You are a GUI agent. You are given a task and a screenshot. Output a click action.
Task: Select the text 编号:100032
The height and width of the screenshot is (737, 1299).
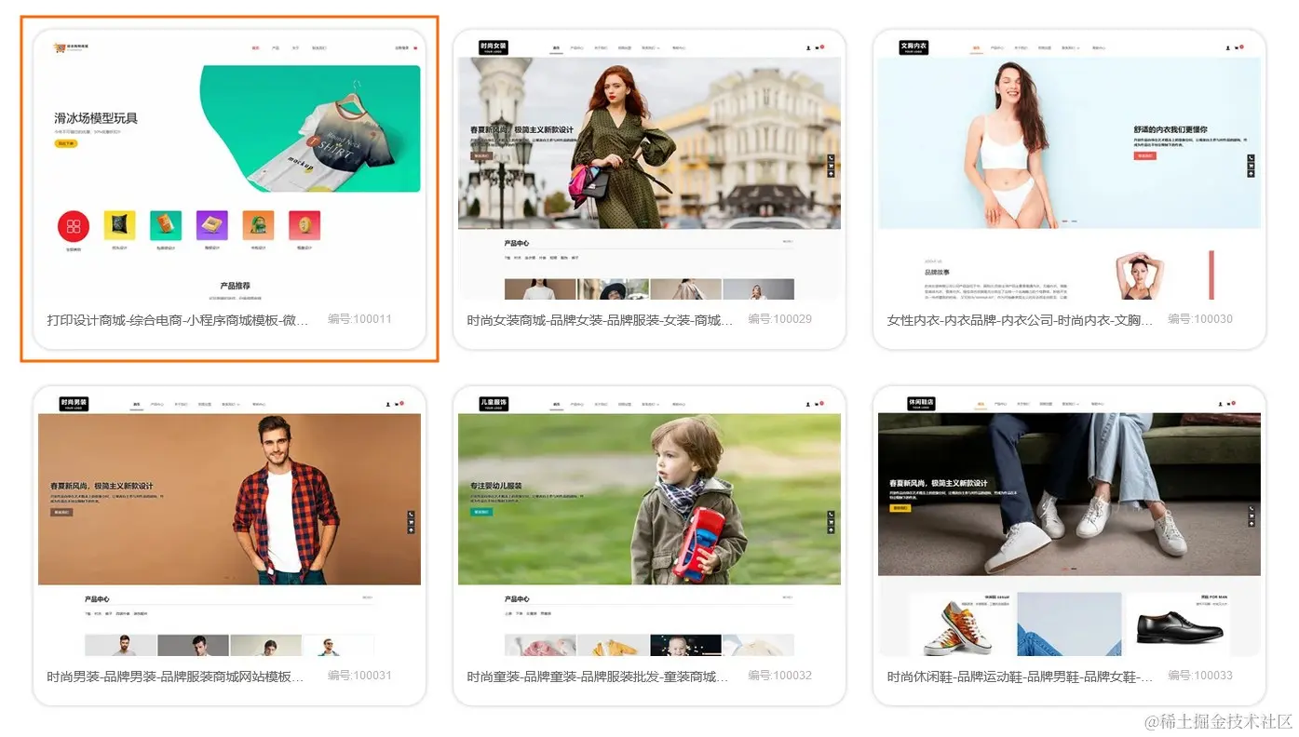tap(779, 676)
